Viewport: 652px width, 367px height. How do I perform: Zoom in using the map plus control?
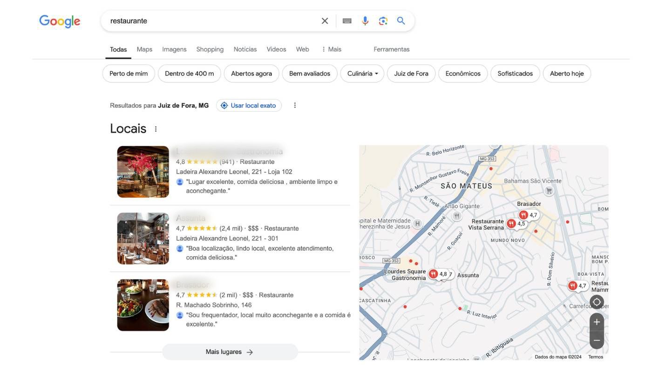[x=597, y=321]
